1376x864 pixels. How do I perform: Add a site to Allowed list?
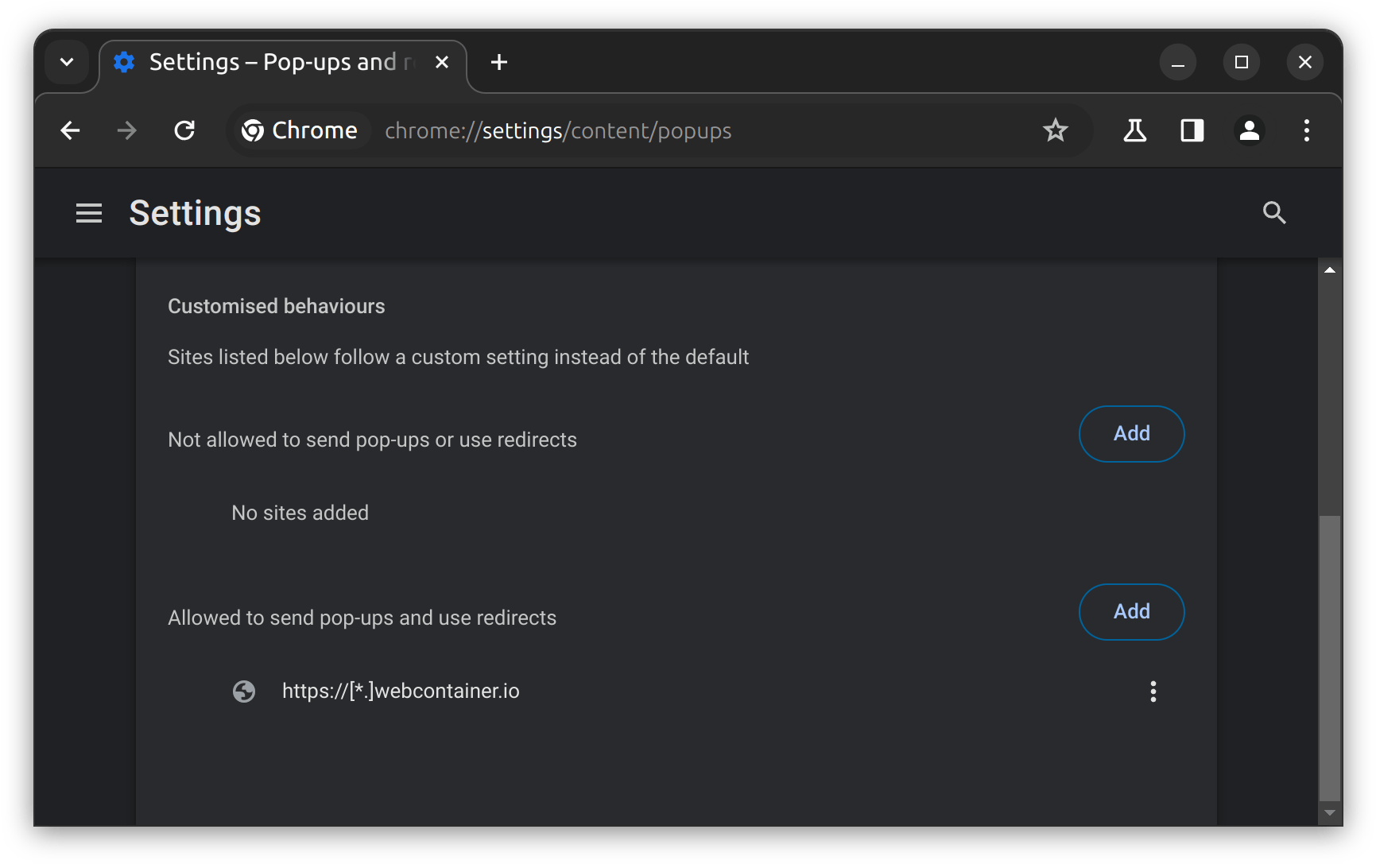(1131, 612)
